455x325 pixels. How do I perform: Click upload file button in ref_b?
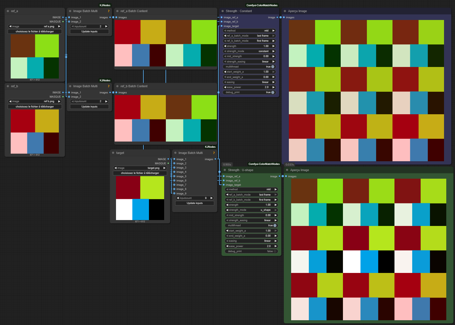tap(35, 107)
